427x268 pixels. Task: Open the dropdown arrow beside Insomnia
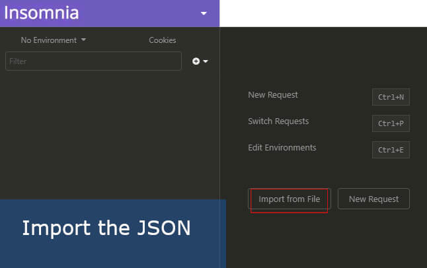(x=204, y=13)
